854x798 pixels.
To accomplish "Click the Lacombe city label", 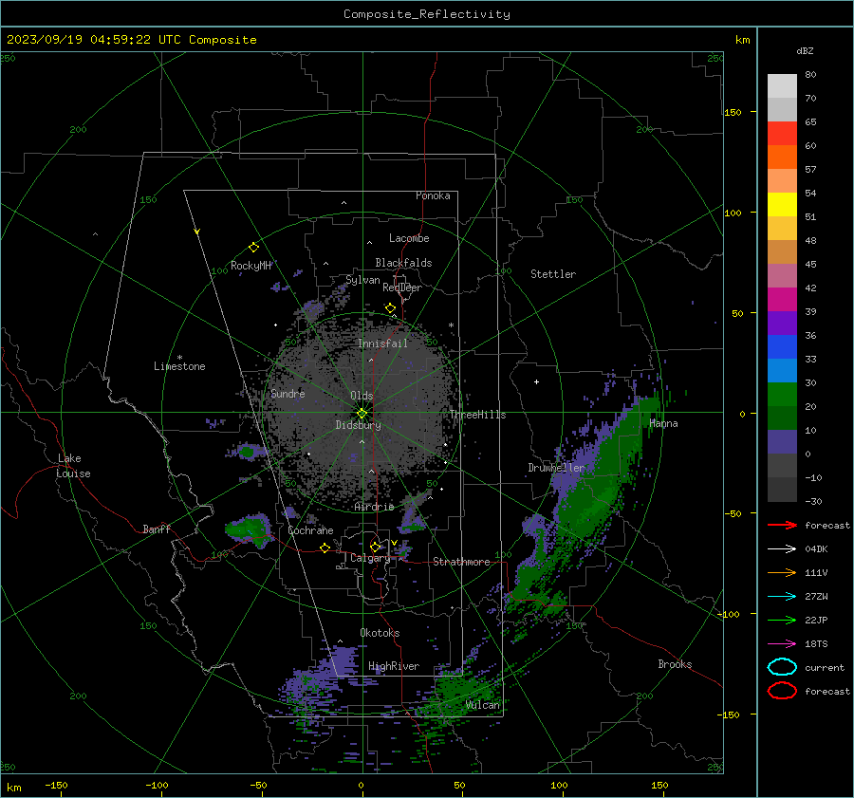I will [x=408, y=238].
